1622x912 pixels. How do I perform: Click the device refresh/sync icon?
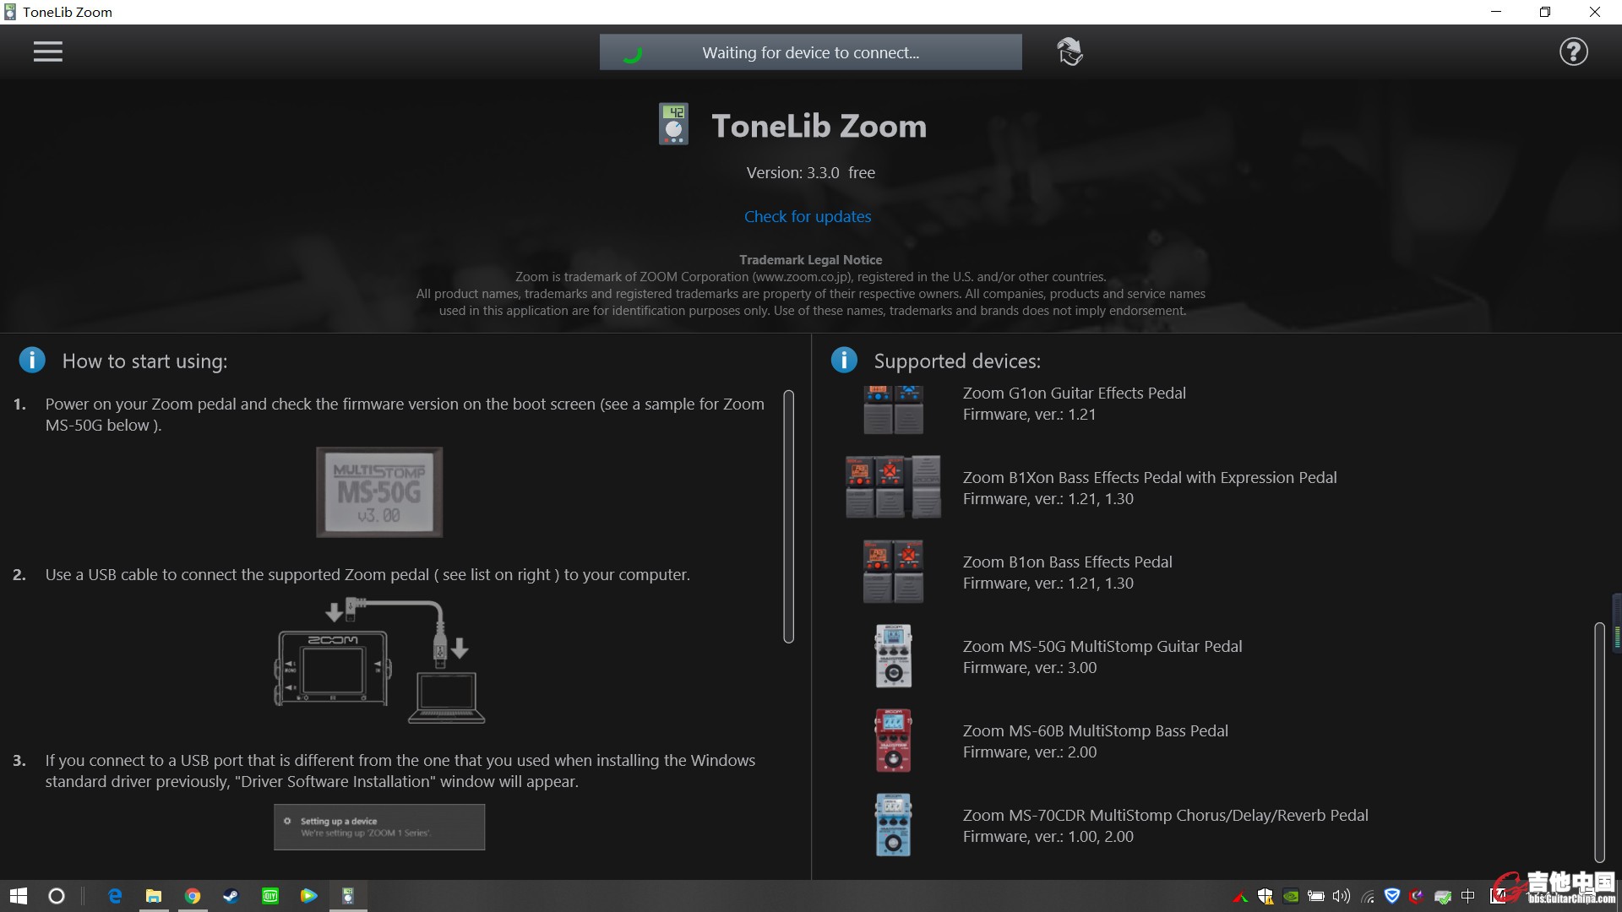[x=1070, y=52]
